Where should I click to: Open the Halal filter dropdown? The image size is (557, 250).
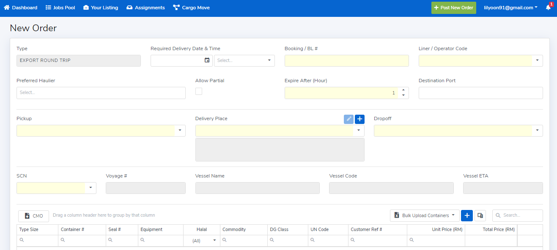tap(214, 240)
